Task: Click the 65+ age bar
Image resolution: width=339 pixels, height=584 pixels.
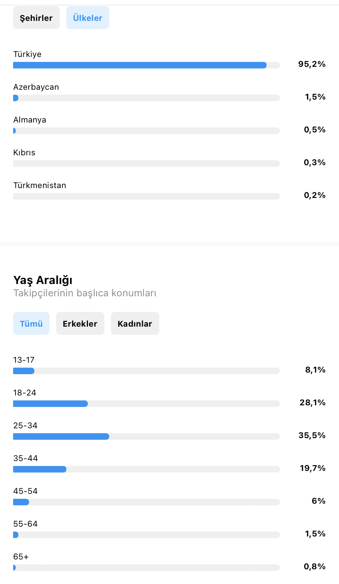Action: pos(147,568)
